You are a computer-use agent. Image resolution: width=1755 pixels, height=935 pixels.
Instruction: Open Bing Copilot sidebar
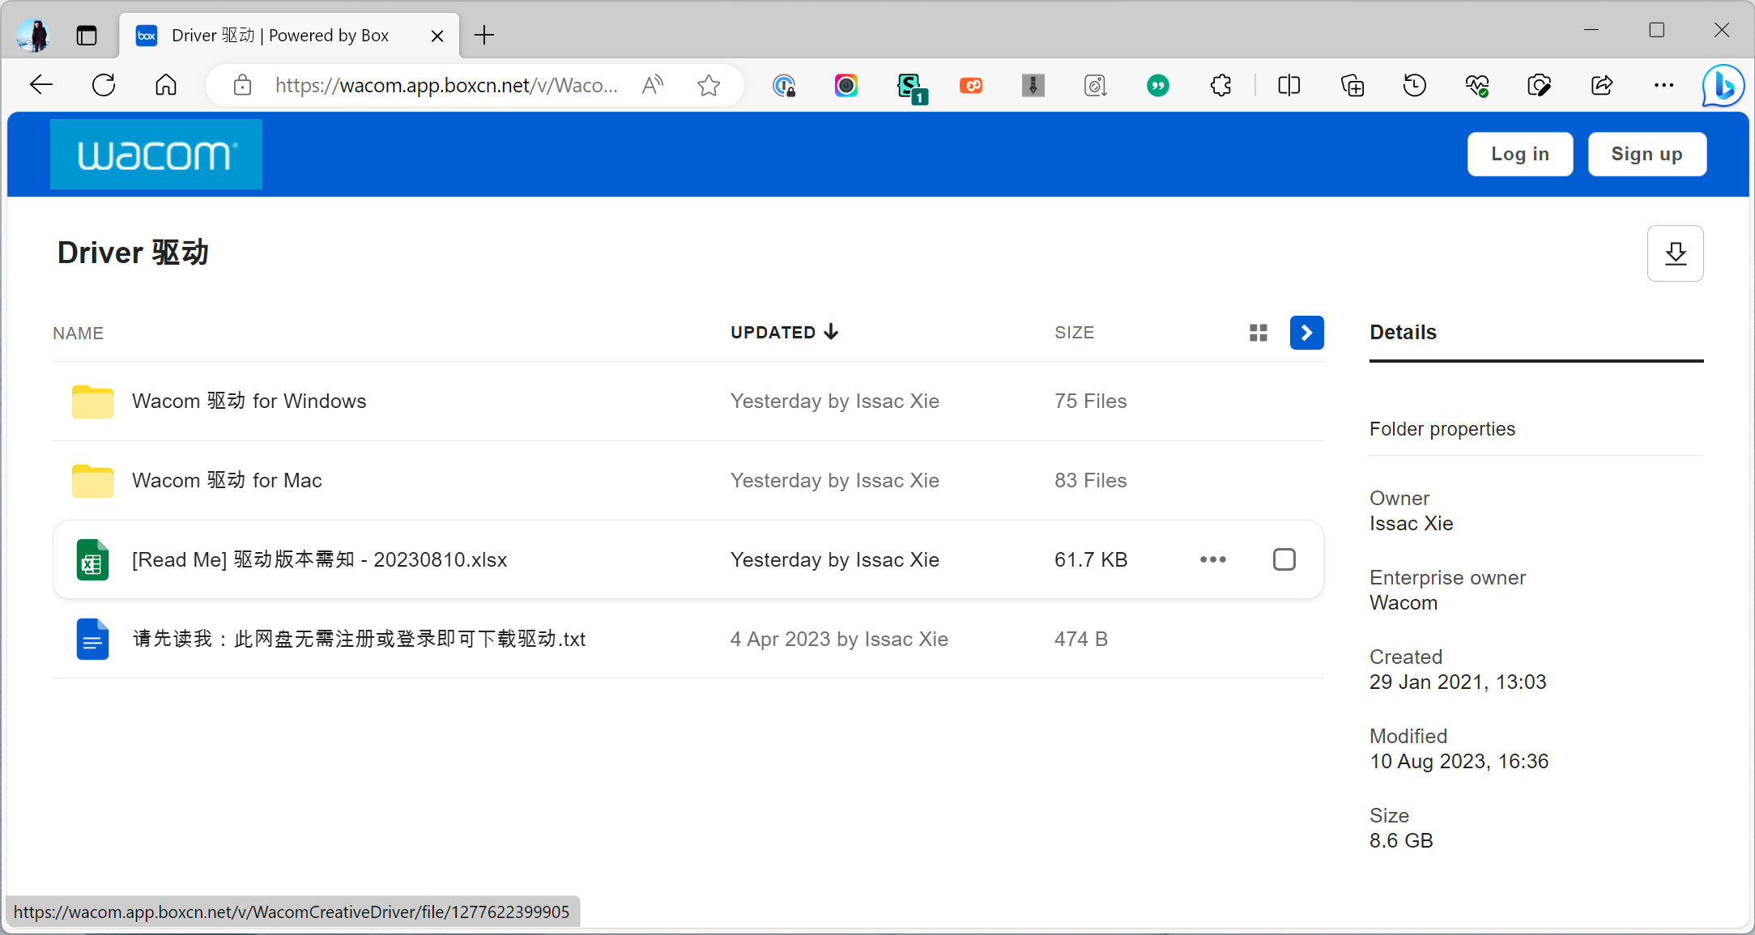(x=1723, y=86)
